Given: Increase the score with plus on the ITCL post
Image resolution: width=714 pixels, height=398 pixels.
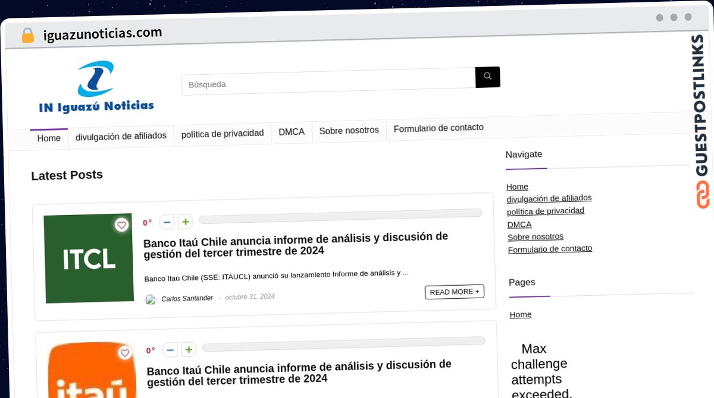Looking at the screenshot, I should tap(186, 222).
